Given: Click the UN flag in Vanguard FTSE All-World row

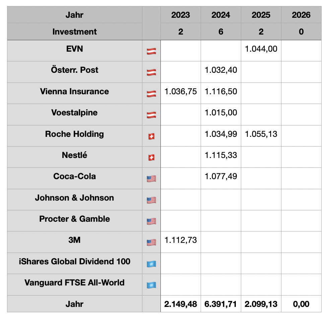Looking at the screenshot, I should pos(151,285).
